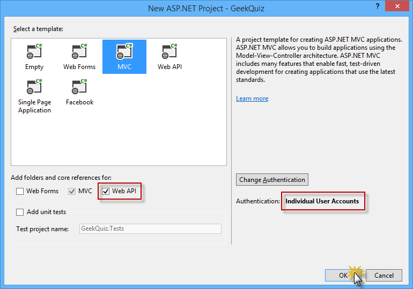Image resolution: width=413 pixels, height=289 pixels.
Task: Close the New ASP.NET Project dialog
Action: [x=397, y=6]
